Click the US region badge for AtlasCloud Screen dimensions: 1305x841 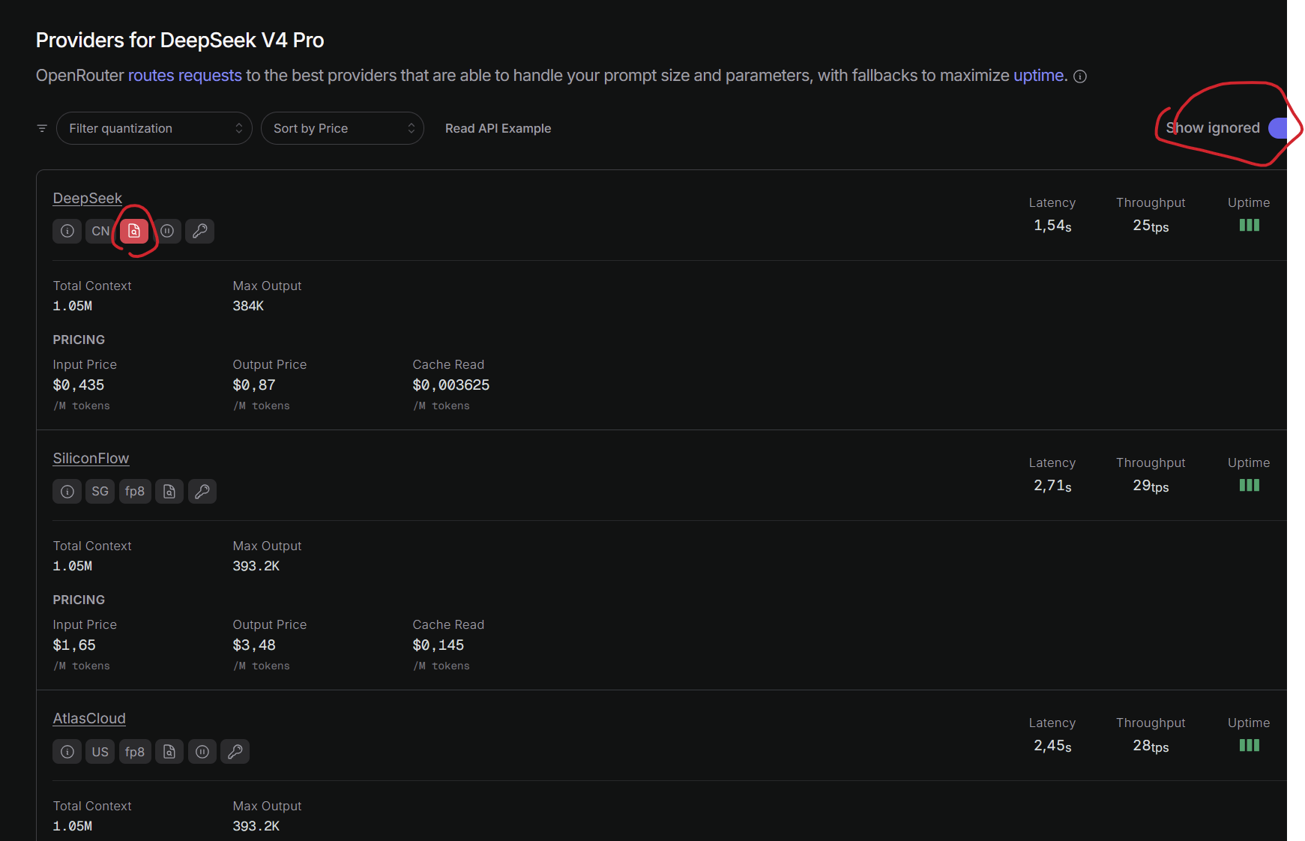[x=100, y=751]
